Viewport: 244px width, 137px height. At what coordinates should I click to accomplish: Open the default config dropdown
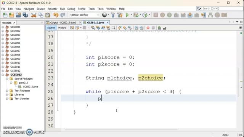point(85,15)
